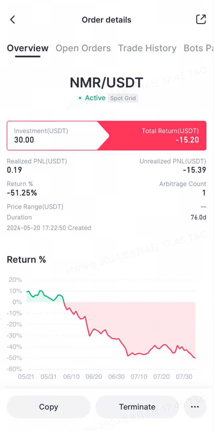The width and height of the screenshot is (214, 431).
Task: Tap the NMR/USDT pair title
Action: click(107, 83)
